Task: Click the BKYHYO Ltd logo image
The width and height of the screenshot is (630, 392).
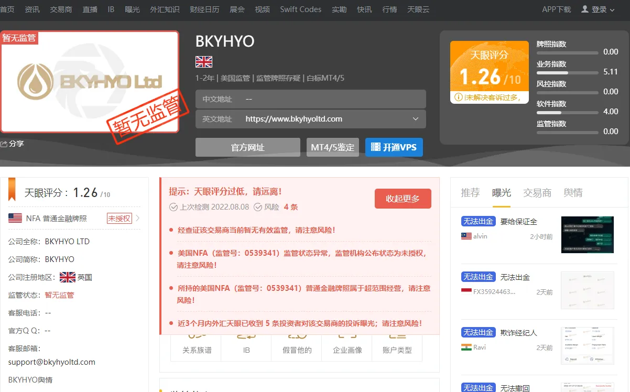Action: pos(90,82)
